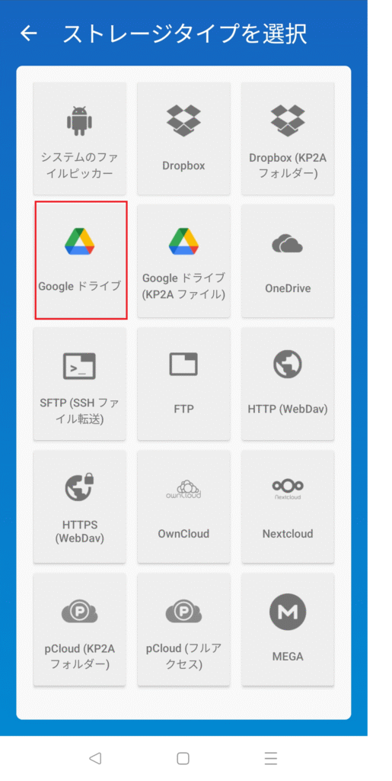Click the ストレージタイプを選択 title text
The image size is (392, 781).
(x=185, y=34)
